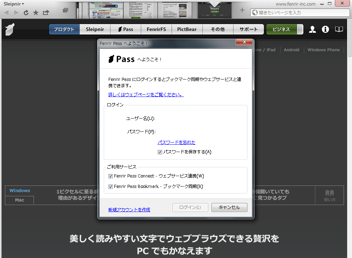This screenshot has width=352, height=258.
Task: Open the FenrirFS navigation item
Action: 156,29
